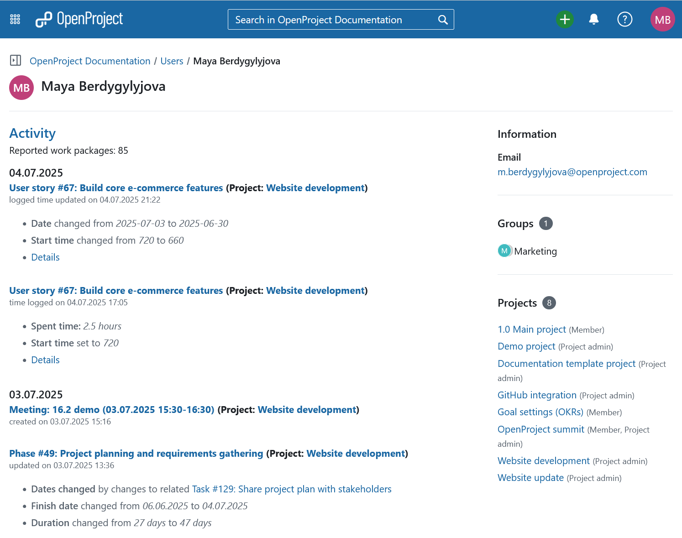Open Goal settings (OKRs) project link
This screenshot has width=682, height=538.
[540, 412]
